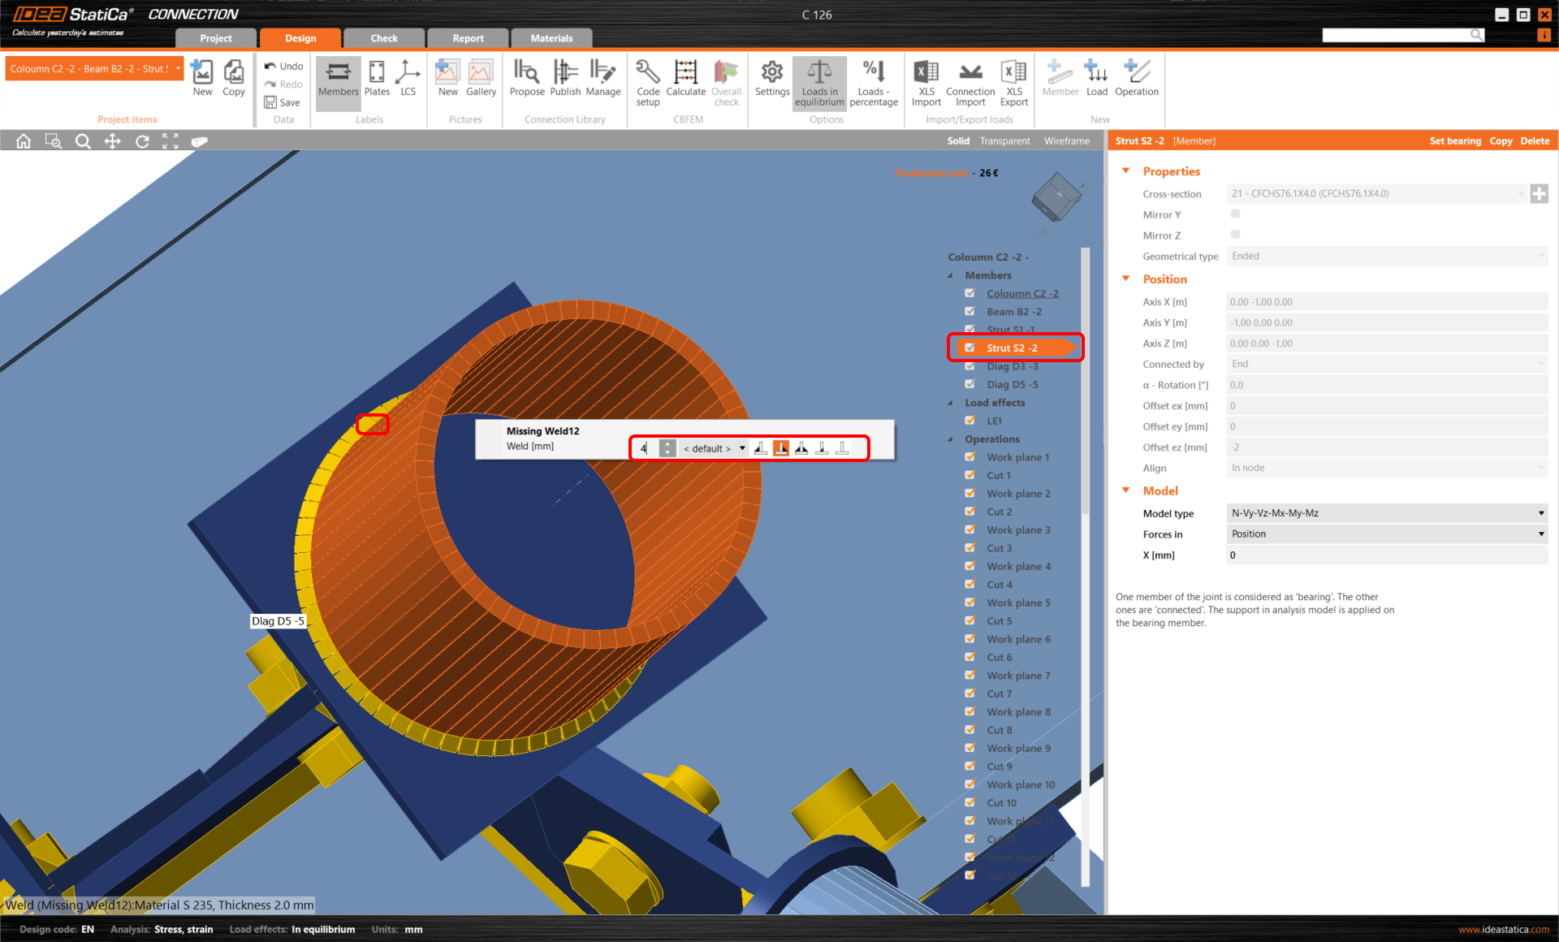Collapse the Position section
The height and width of the screenshot is (942, 1559).
click(x=1126, y=279)
